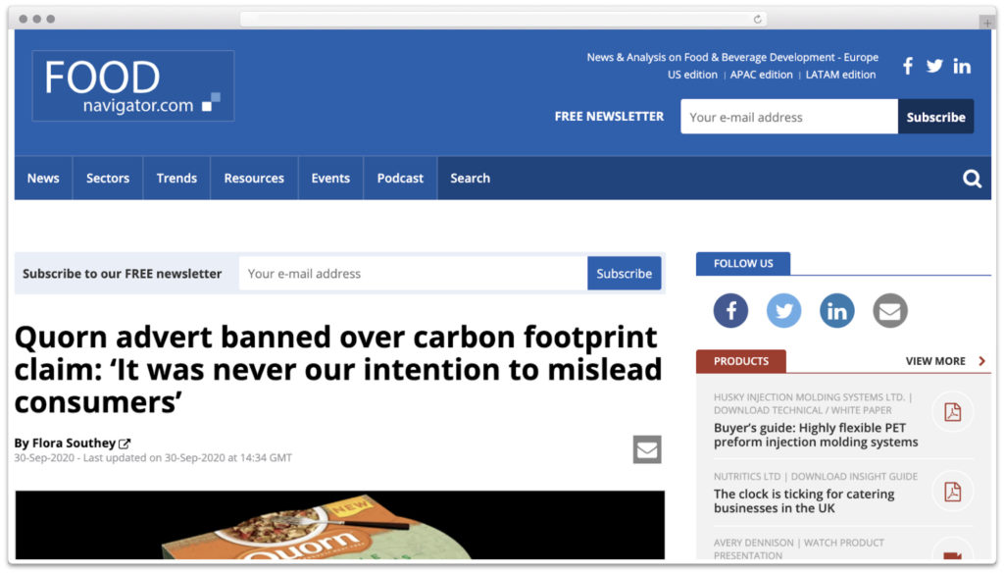Open the Twitter icon in the header
The image size is (1004, 574).
pos(934,66)
